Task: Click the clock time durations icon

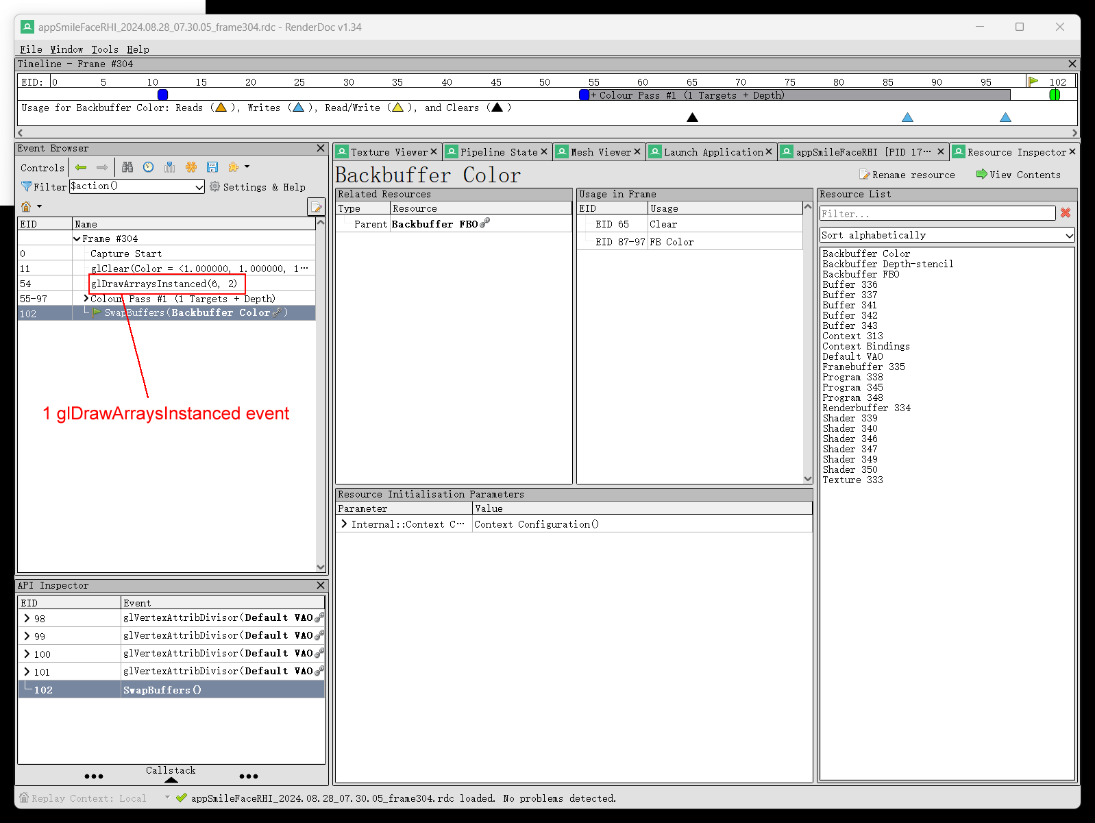Action: (x=149, y=167)
